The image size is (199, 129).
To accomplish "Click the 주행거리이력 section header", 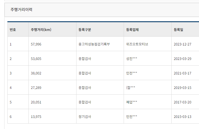I will point(21,10).
